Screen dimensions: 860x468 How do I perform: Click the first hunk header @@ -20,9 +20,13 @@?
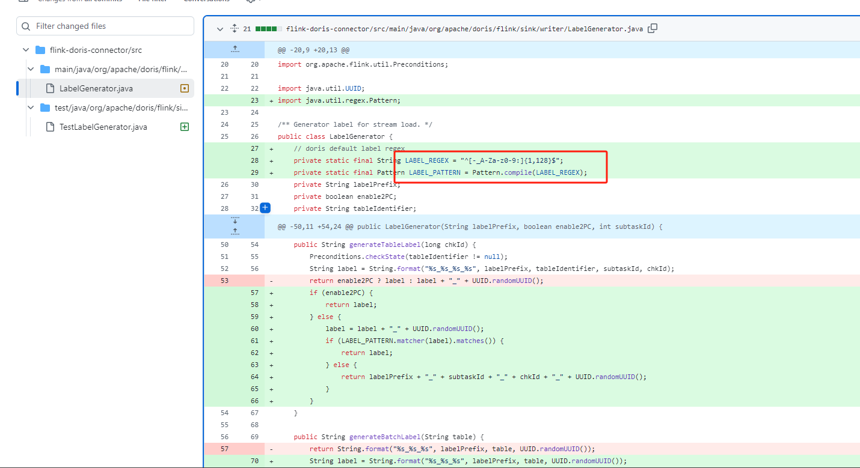point(313,50)
